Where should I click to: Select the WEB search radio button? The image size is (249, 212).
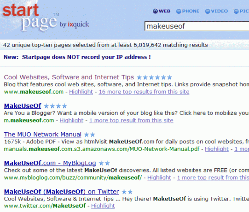coord(155,11)
